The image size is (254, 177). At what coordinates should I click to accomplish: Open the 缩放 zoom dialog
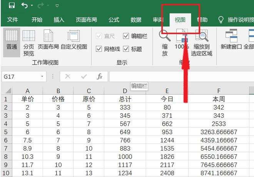(x=165, y=43)
